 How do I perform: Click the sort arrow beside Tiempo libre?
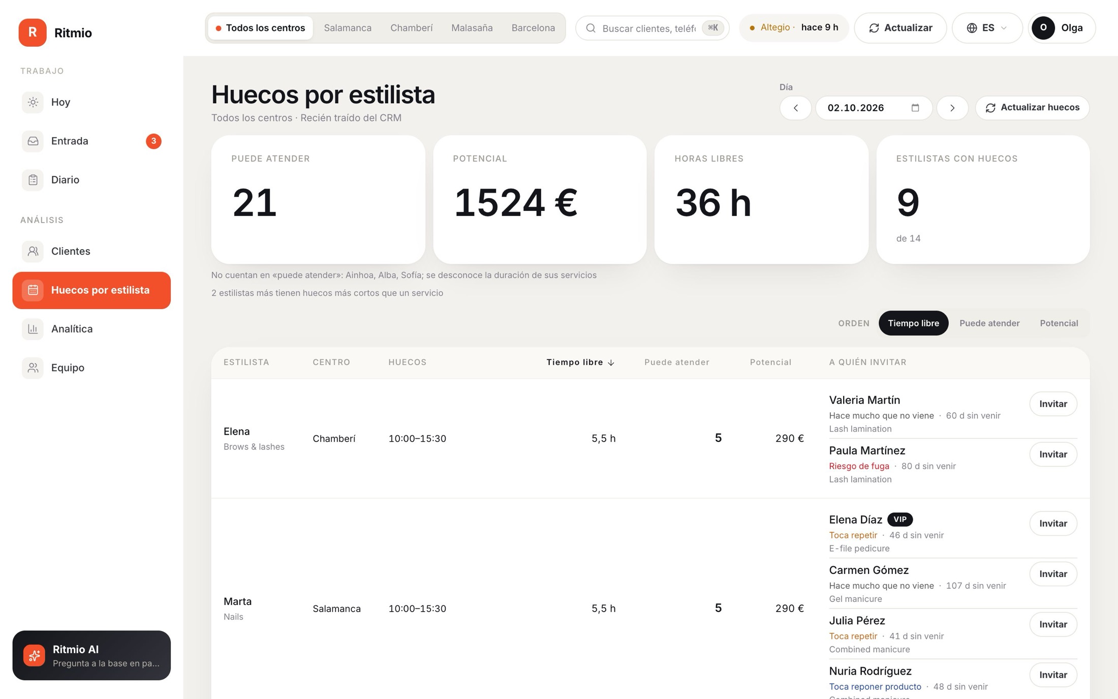pyautogui.click(x=611, y=362)
